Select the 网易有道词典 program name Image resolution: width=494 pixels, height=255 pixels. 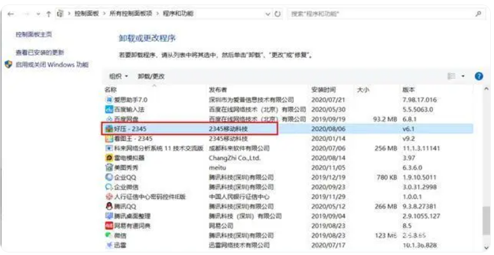(132, 226)
